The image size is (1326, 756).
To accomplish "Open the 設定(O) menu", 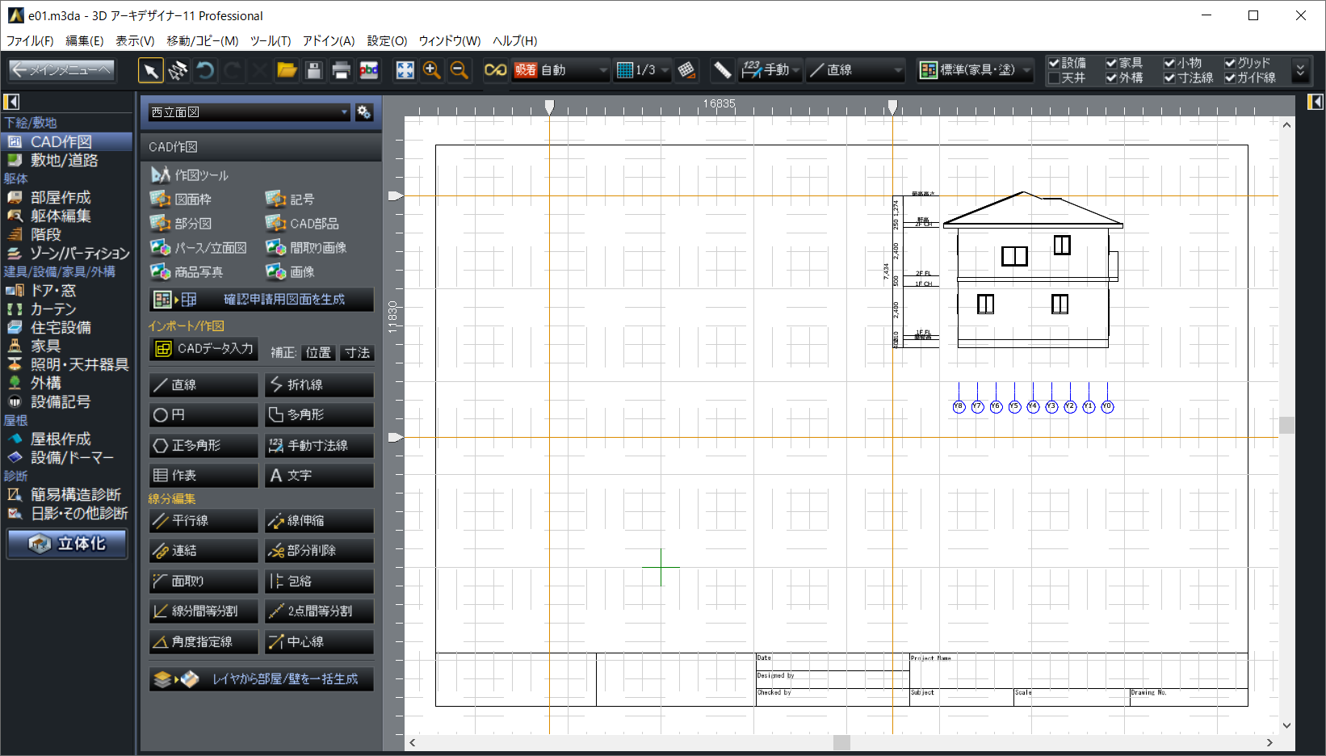I will tap(387, 40).
